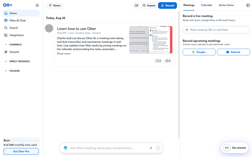Viewport: 252px width, 157px height.
Task: Click the images count 6 badge
Action: 168,61
